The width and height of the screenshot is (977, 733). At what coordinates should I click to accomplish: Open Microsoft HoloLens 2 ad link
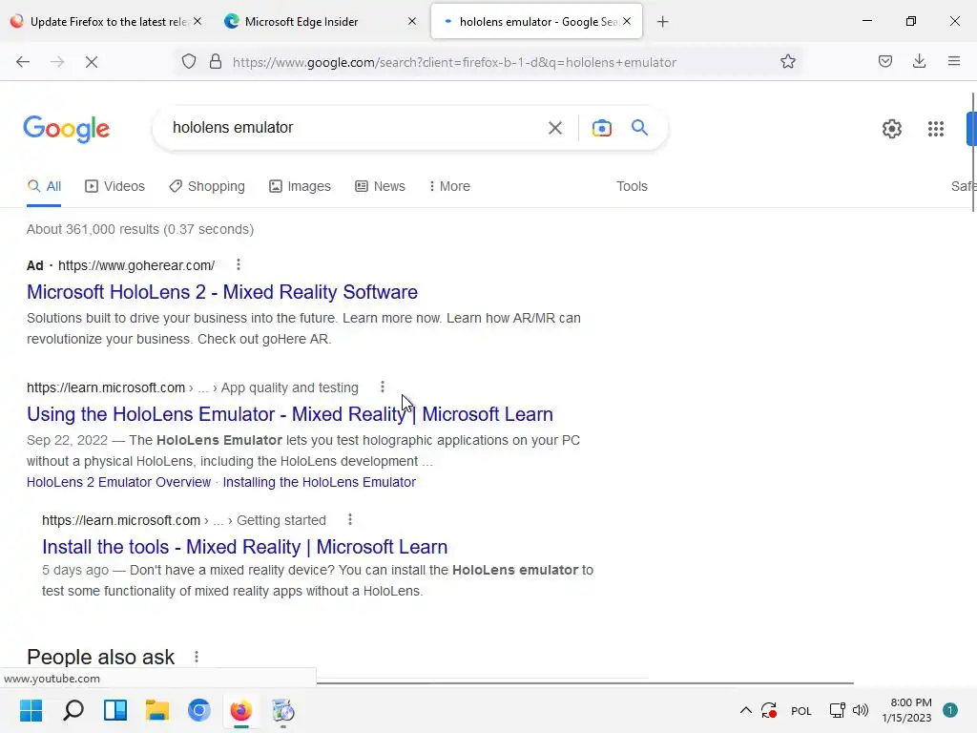[x=222, y=292]
